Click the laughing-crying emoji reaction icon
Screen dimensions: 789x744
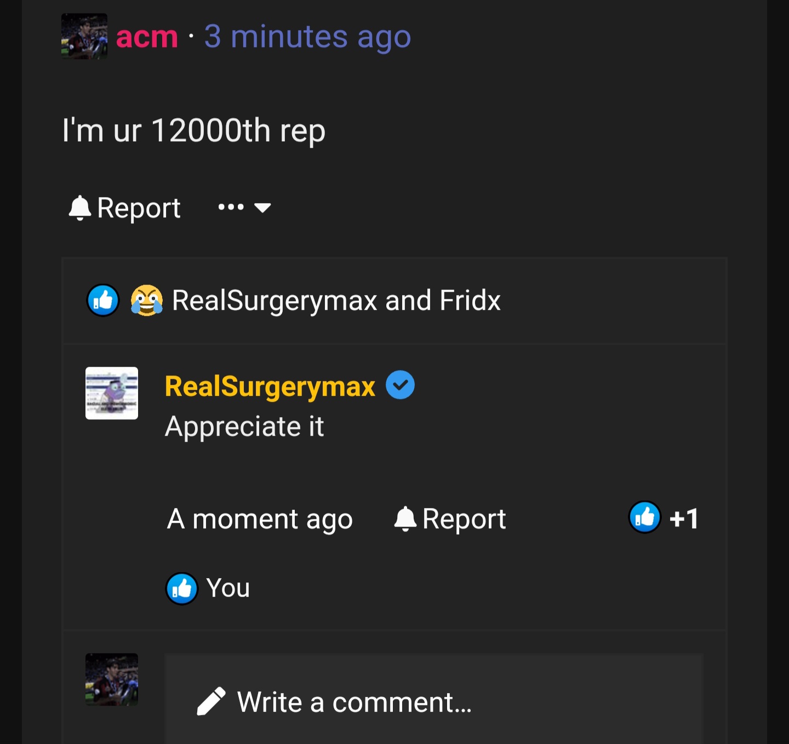coord(146,300)
